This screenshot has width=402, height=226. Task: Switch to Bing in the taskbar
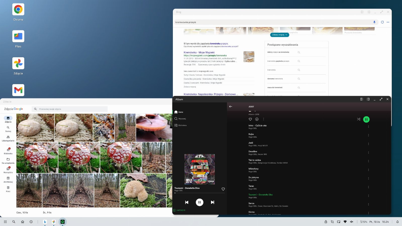point(45,222)
